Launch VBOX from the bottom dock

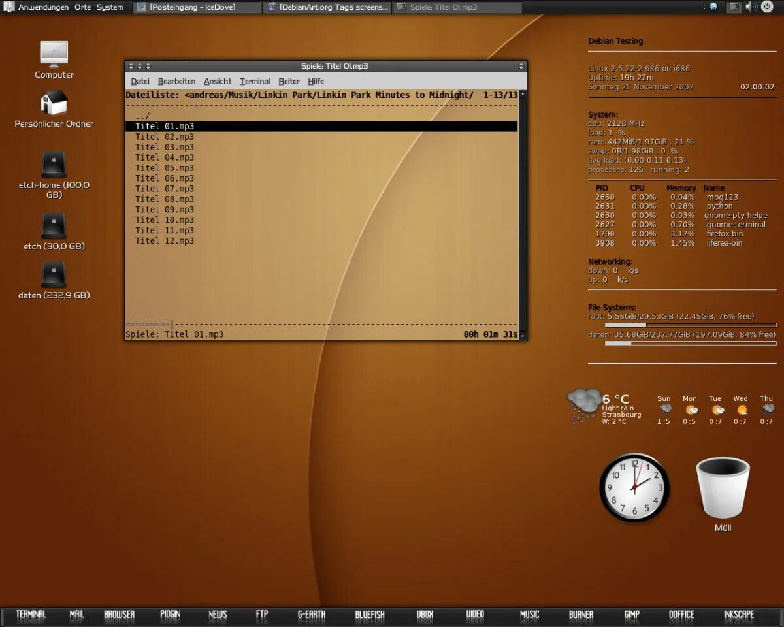[425, 615]
